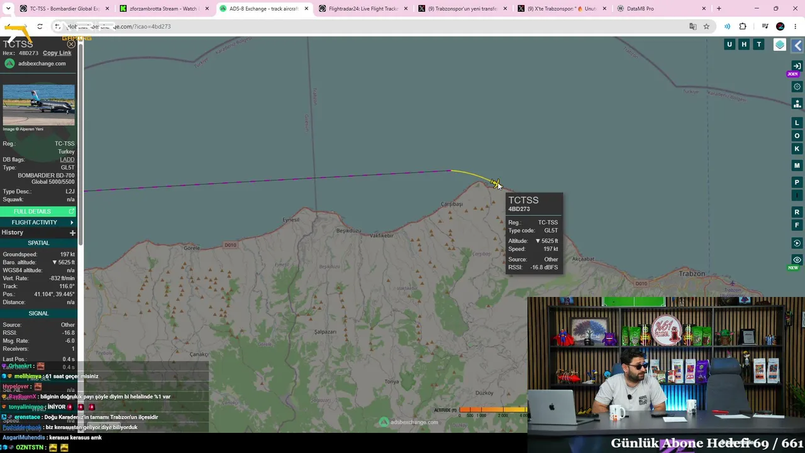This screenshot has height=453, width=805.
Task: Toggle the T map button
Action: [759, 45]
